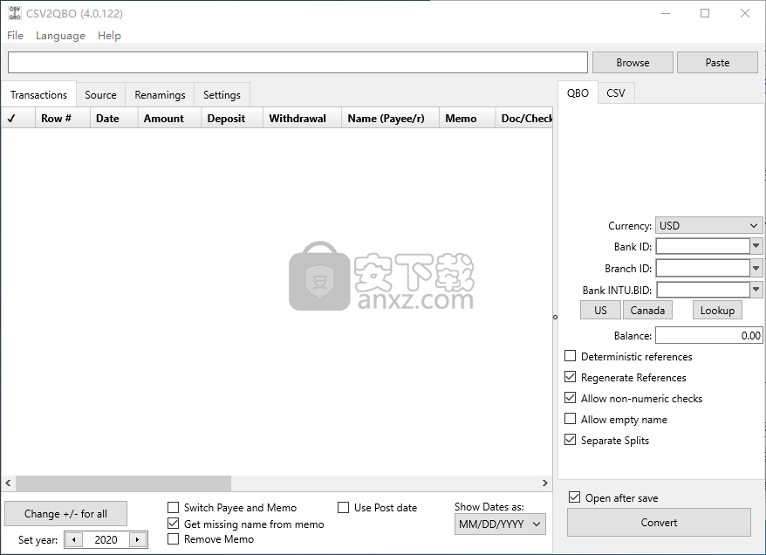Enable Switch Payee and Memo
This screenshot has width=766, height=555.
click(x=173, y=508)
